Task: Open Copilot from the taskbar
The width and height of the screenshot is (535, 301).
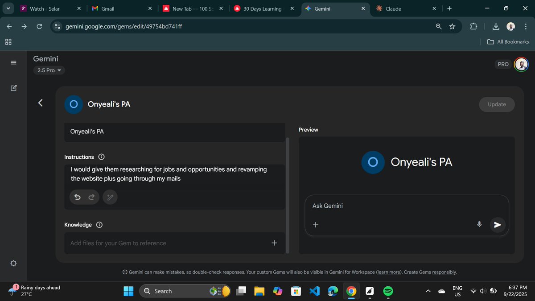Action: pyautogui.click(x=278, y=291)
